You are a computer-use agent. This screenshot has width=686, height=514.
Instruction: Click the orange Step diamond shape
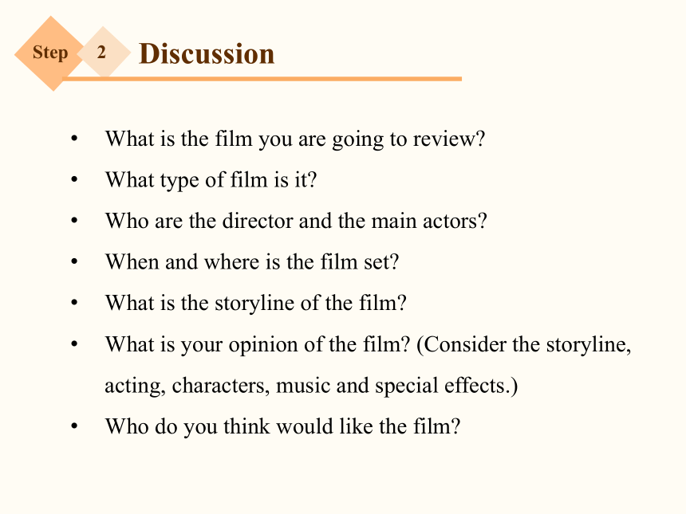[51, 53]
